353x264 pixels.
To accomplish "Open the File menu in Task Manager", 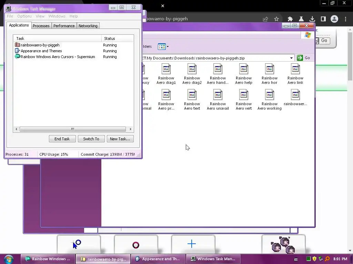I will click(x=10, y=16).
